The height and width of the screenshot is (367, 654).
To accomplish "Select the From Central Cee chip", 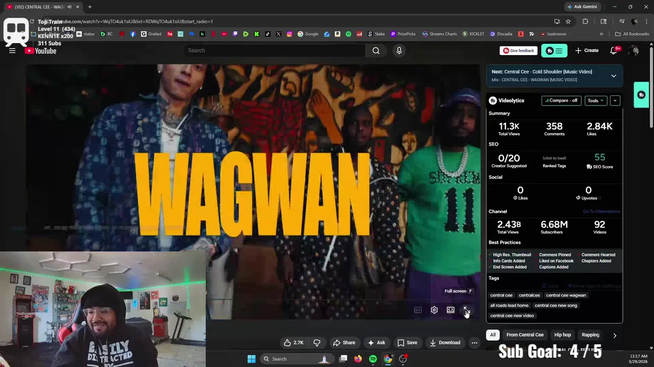I will [525, 335].
